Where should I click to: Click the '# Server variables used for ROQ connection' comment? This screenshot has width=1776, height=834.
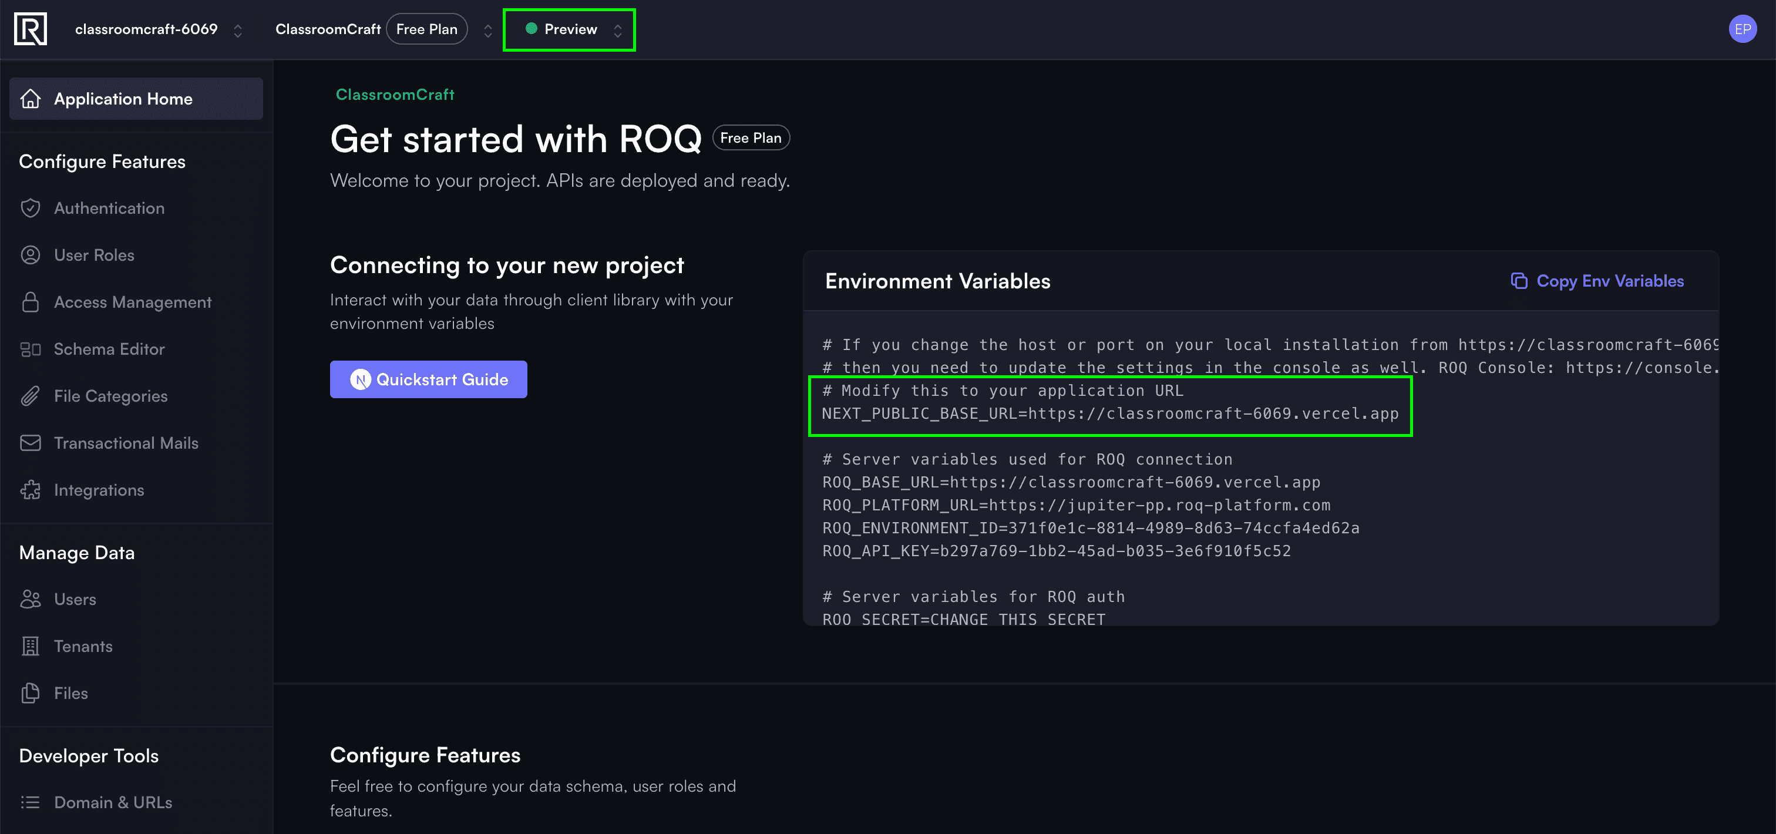point(1027,459)
